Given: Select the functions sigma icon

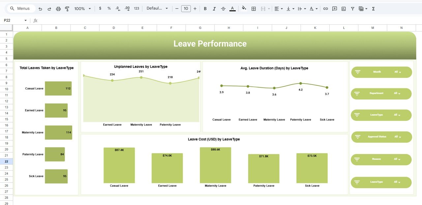Looking at the screenshot, I should click(x=373, y=8).
